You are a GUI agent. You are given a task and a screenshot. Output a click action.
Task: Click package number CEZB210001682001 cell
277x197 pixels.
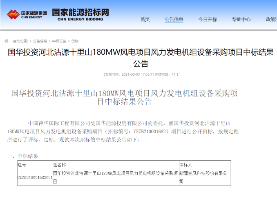[x=35, y=177]
